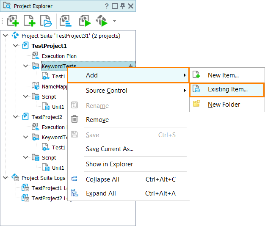Click the New Folder yellow folder icon
Screen dimensions: 265x226
pyautogui.click(x=196, y=103)
